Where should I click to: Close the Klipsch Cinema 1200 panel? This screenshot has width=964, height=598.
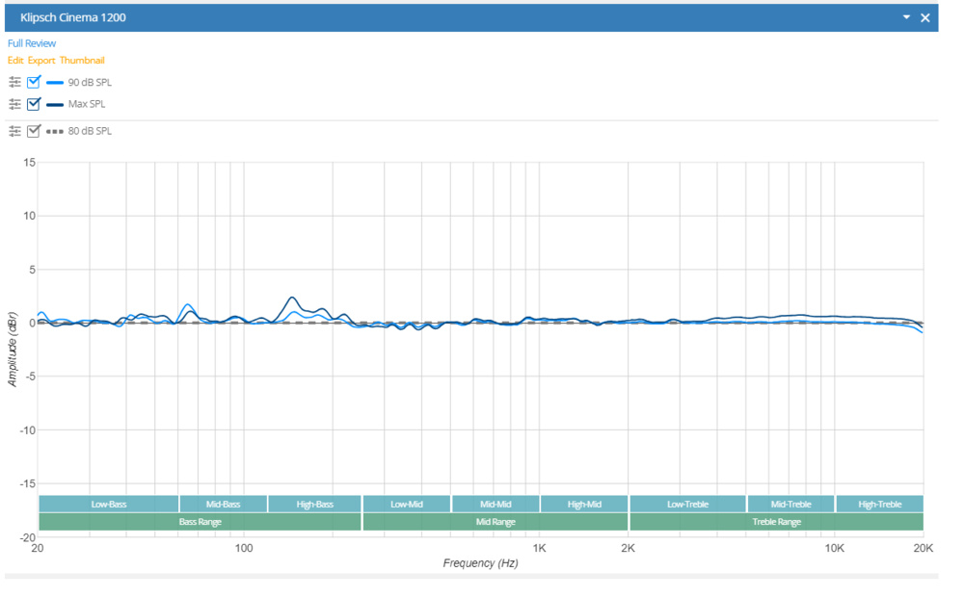point(924,18)
